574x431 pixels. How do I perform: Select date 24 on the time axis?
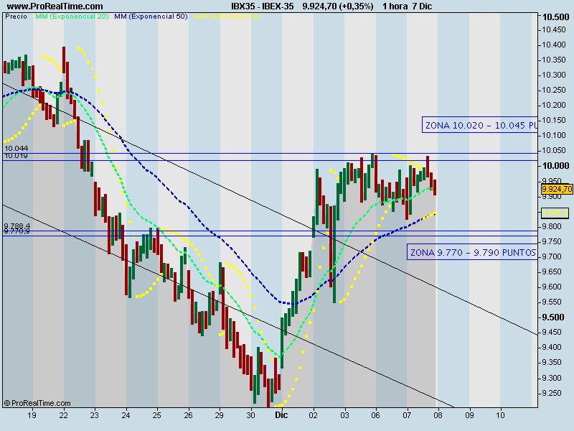pos(126,415)
